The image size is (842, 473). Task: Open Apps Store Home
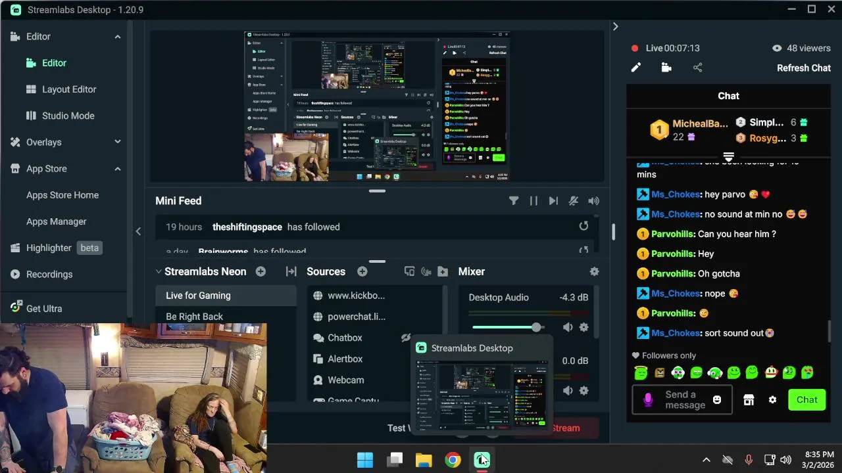pyautogui.click(x=62, y=195)
